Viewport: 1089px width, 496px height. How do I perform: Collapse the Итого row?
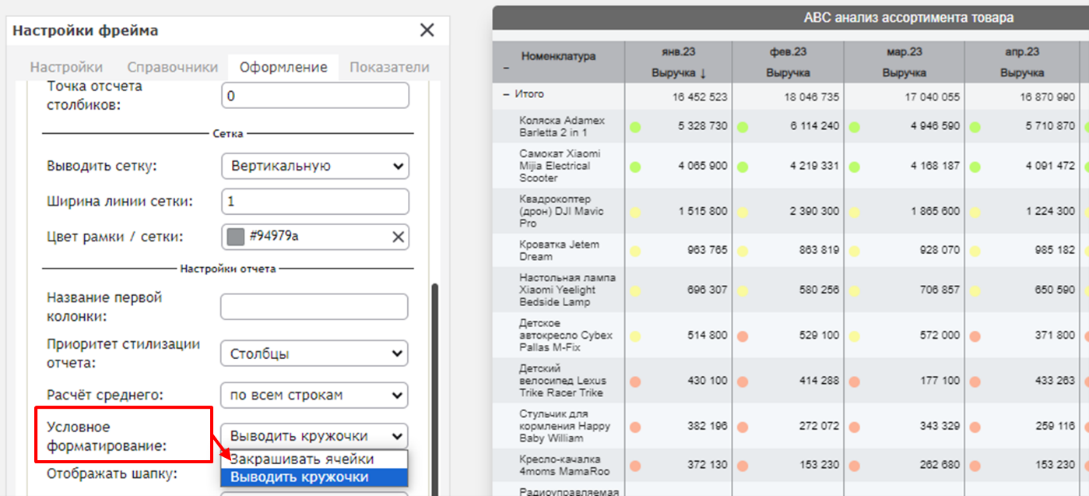tap(507, 94)
